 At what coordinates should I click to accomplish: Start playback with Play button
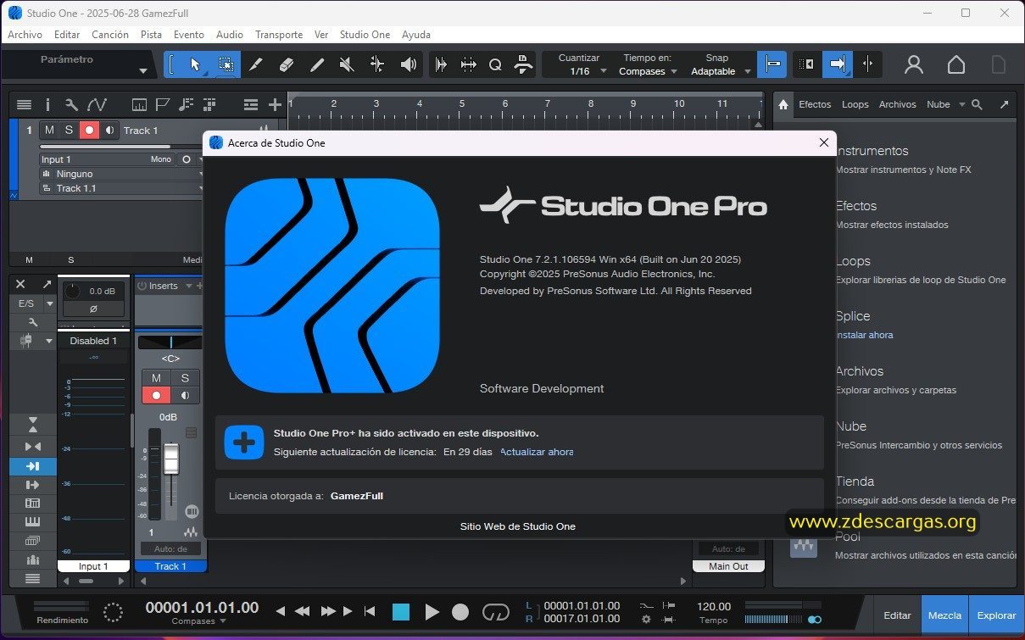[x=432, y=611]
